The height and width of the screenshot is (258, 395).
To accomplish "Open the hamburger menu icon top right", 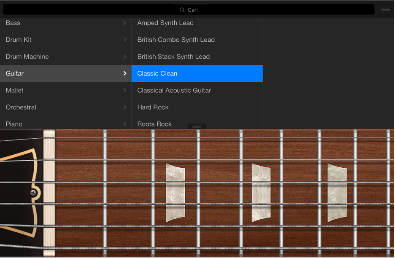I will [385, 9].
